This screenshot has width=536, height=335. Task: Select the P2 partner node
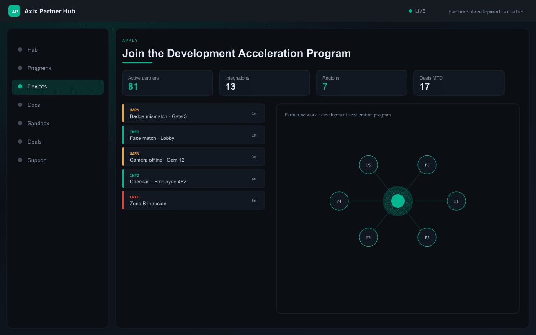point(427,237)
